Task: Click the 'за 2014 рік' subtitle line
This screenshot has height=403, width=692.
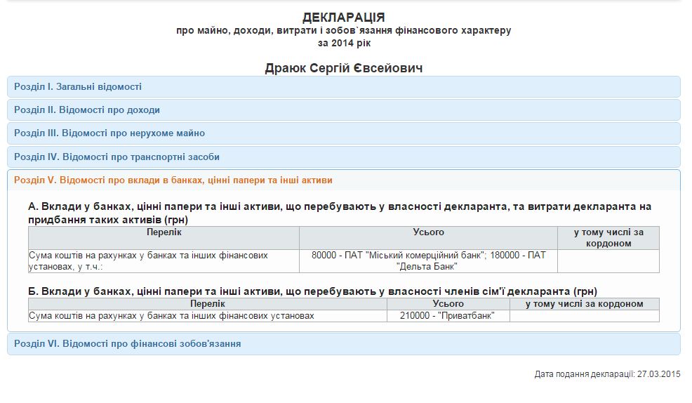Action: pos(343,43)
